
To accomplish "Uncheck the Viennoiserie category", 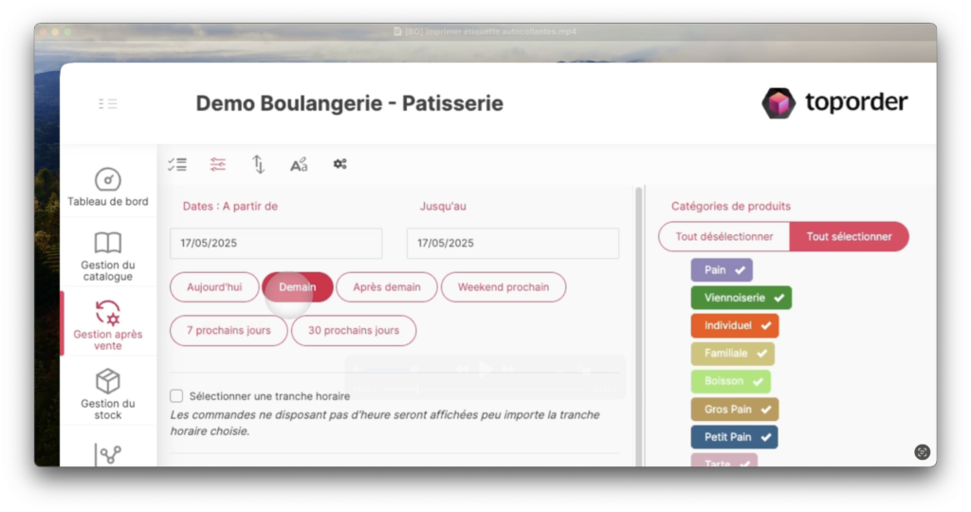I will [x=741, y=298].
